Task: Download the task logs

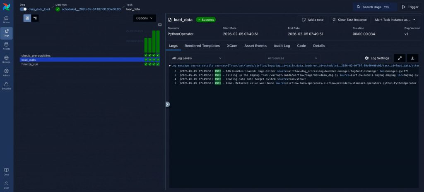Action: (413, 58)
